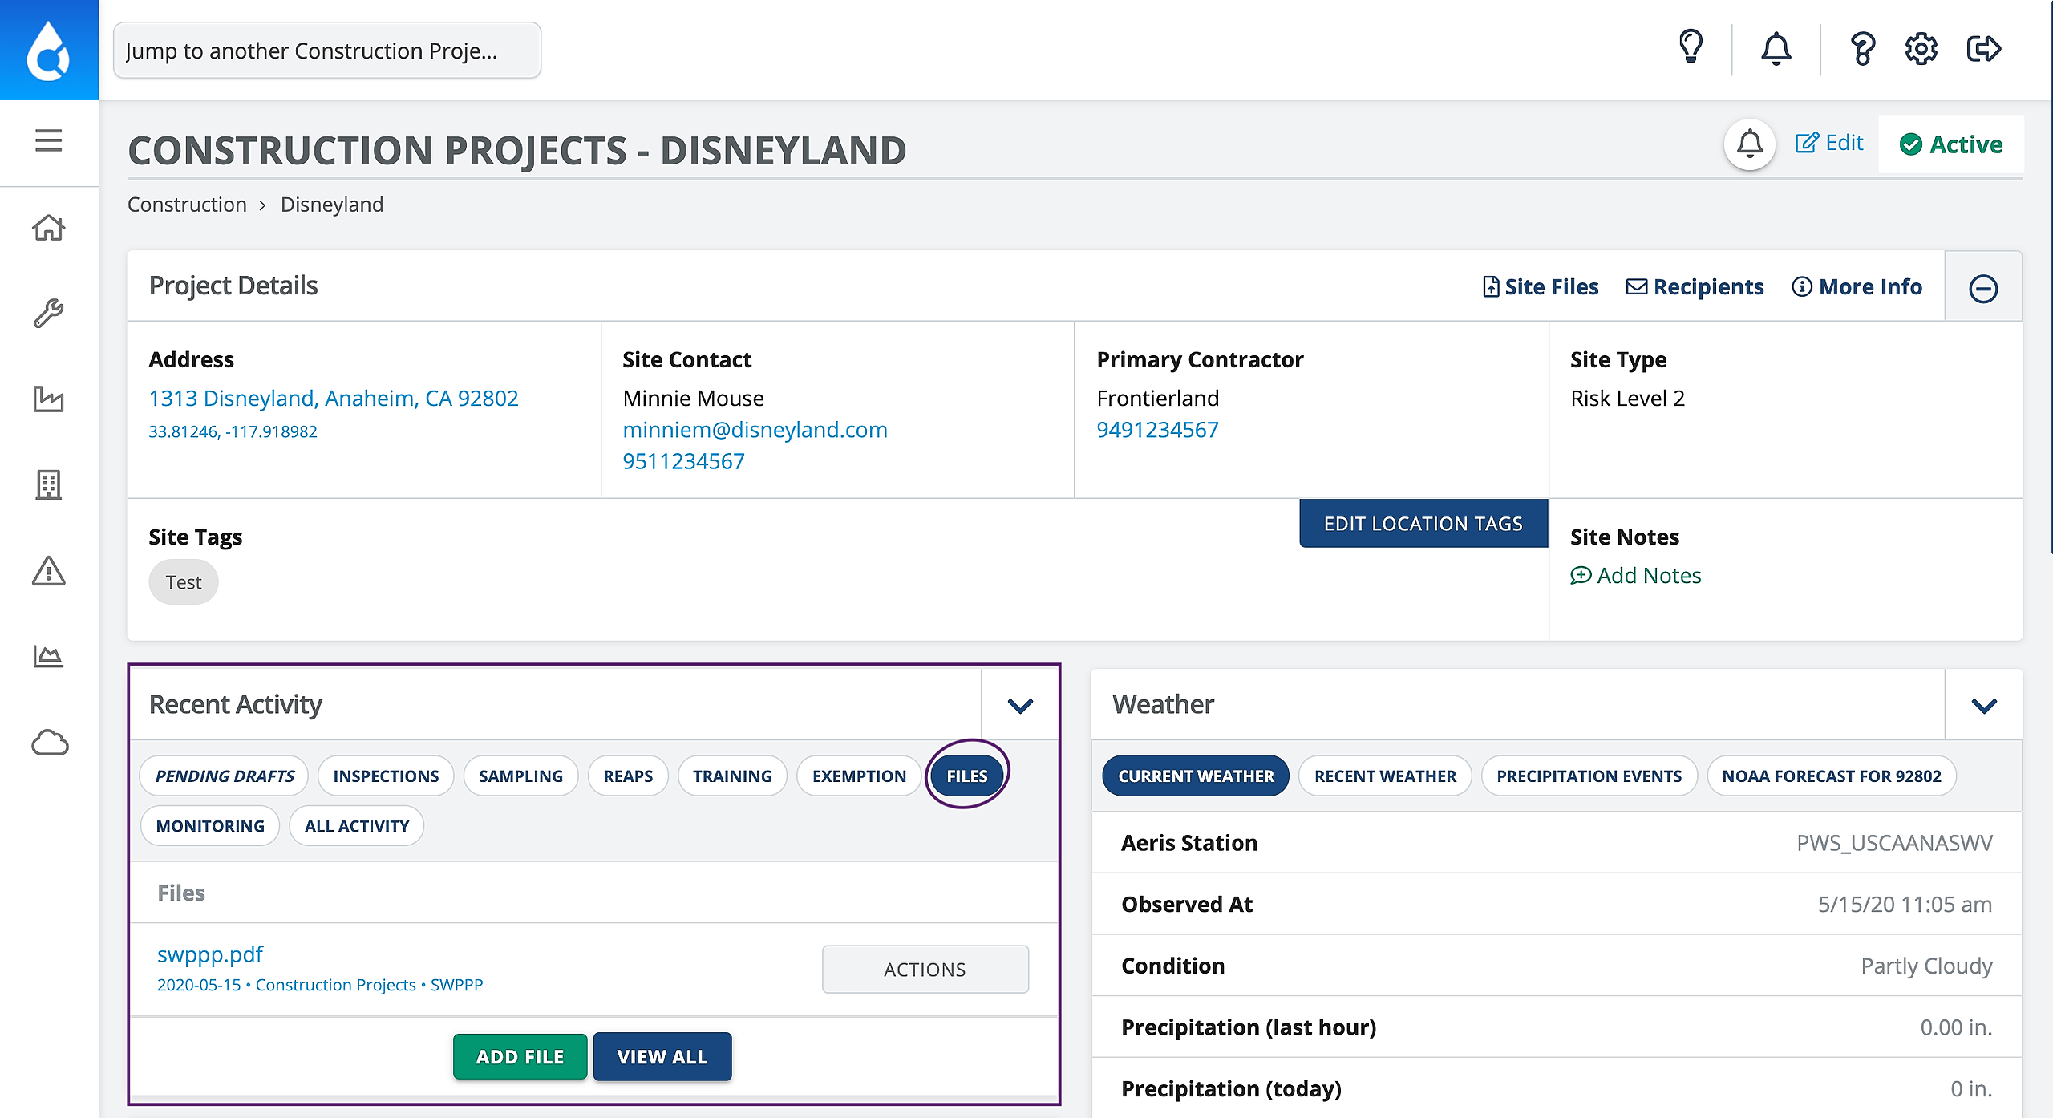Open the factory industrial sidebar icon

(49, 399)
